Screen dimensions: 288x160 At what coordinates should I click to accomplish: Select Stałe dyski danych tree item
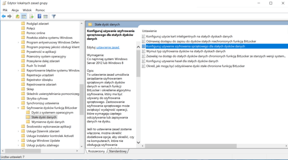[44, 117]
